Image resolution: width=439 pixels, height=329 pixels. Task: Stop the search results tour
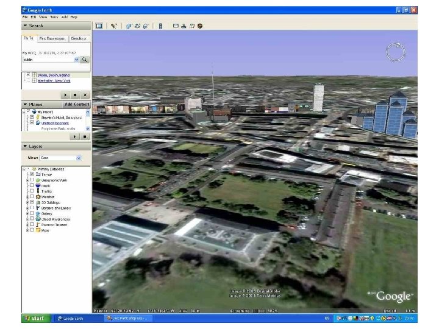tap(75, 95)
